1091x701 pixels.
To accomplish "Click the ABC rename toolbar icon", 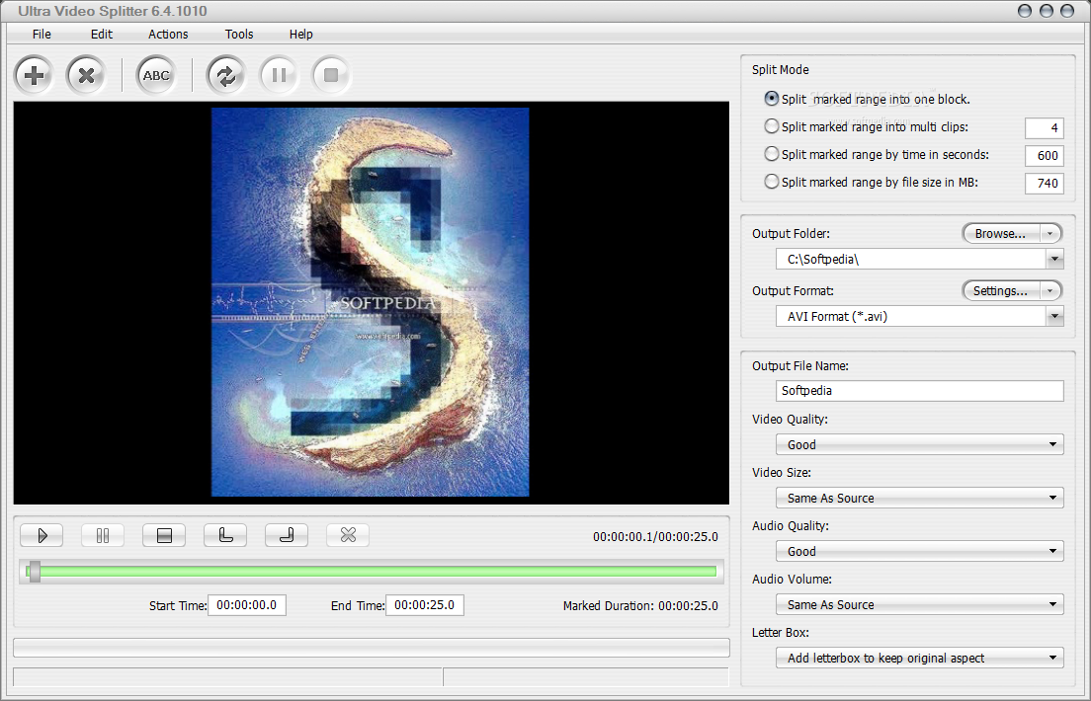I will click(156, 75).
